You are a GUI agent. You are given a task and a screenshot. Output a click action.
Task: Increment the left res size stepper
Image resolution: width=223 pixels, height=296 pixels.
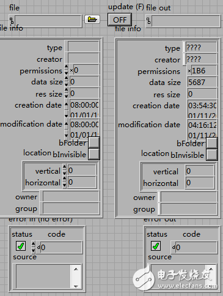point(67,90)
